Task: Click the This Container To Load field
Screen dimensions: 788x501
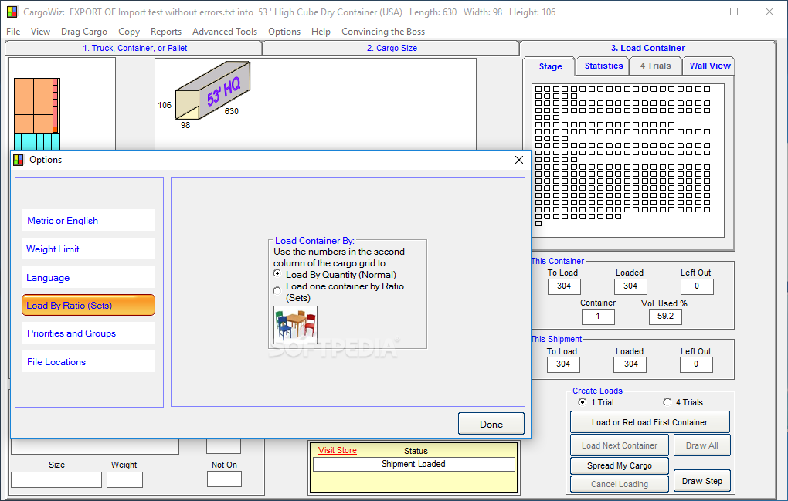Action: (x=564, y=286)
